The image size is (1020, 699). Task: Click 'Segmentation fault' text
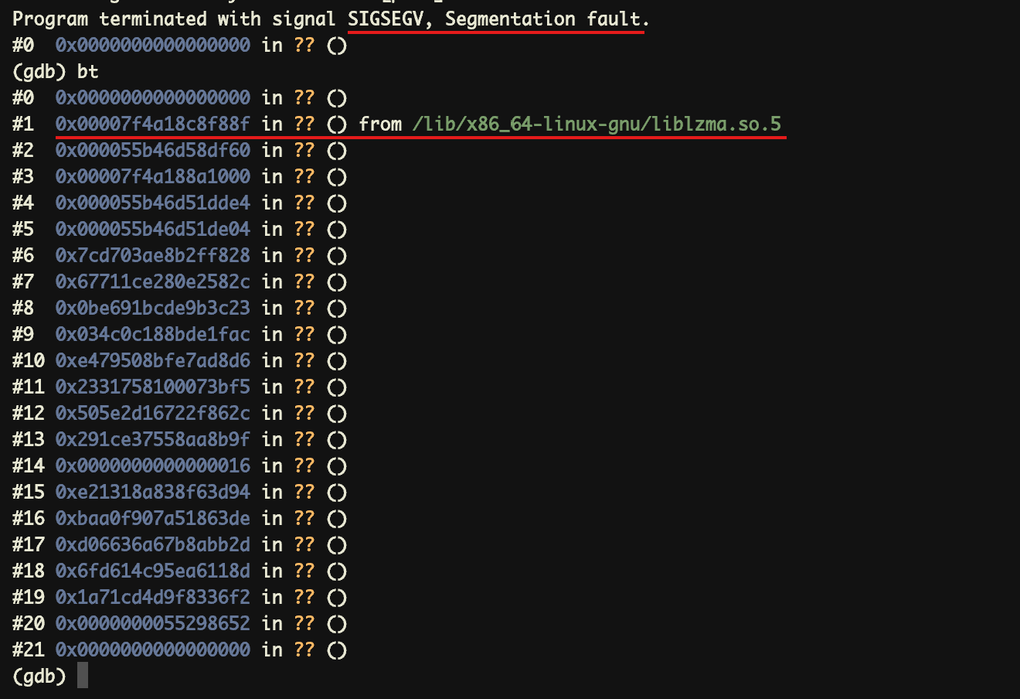546,19
